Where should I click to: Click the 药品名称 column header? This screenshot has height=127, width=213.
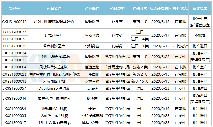coord(54,8)
